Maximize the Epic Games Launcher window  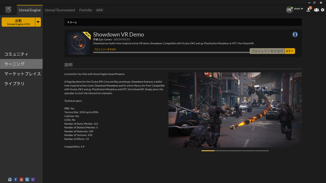tap(314, 2)
